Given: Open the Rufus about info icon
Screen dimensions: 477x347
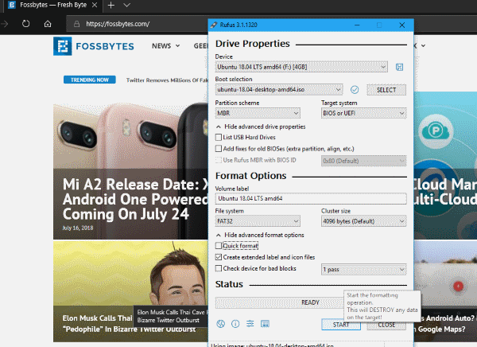Looking at the screenshot, I should 235,324.
